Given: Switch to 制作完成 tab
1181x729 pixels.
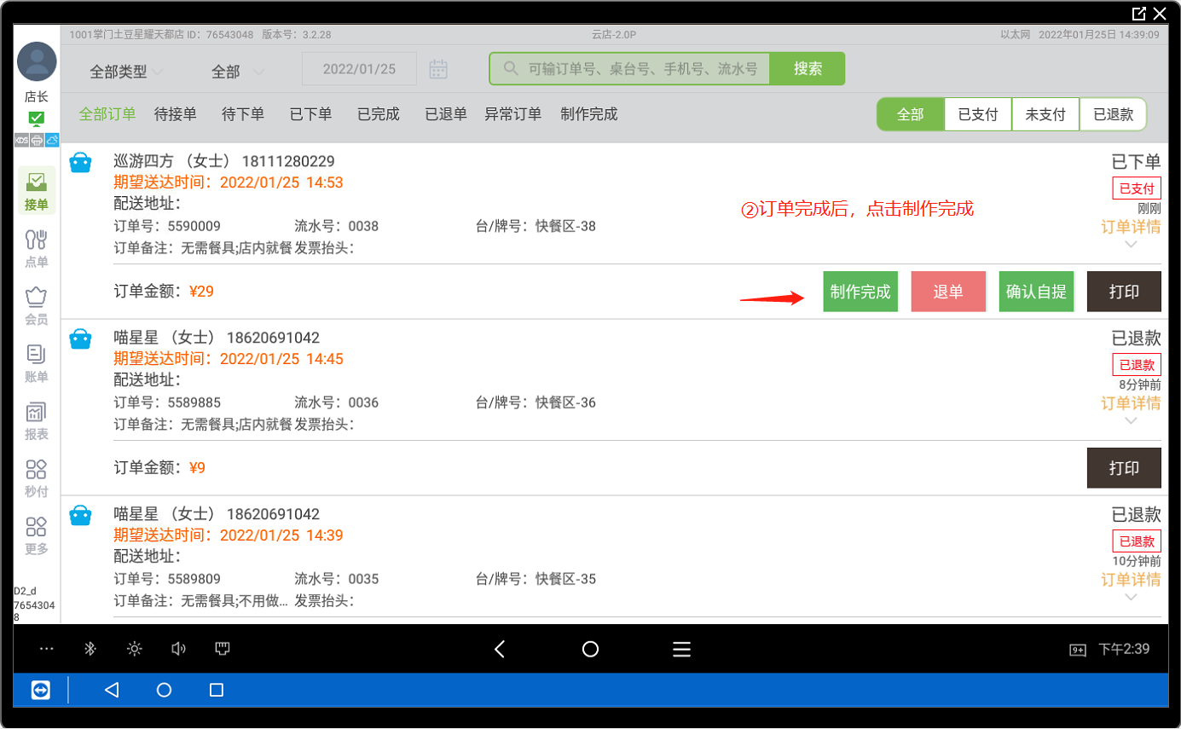Looking at the screenshot, I should [x=589, y=114].
